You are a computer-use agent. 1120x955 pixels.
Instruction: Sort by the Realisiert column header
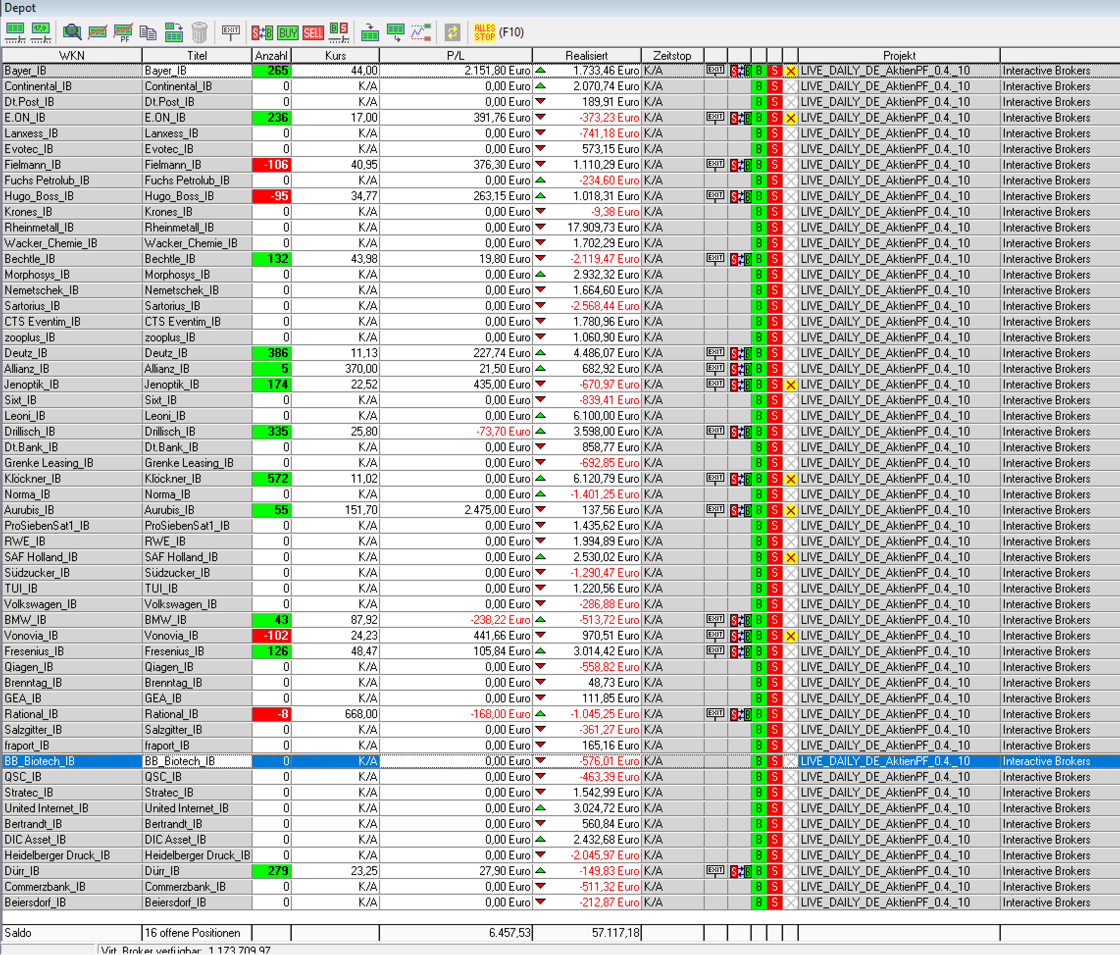(x=586, y=56)
